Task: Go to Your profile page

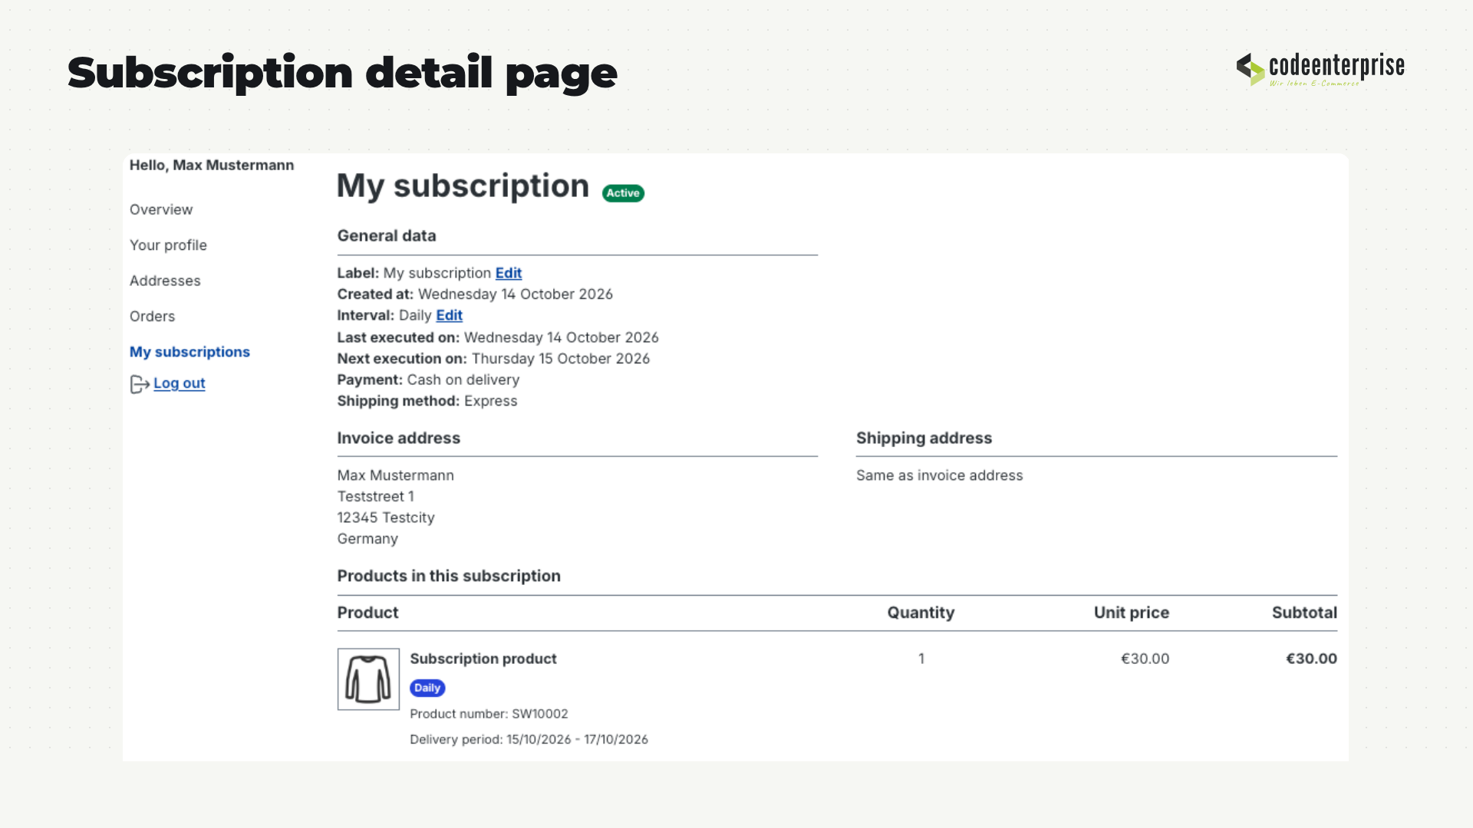Action: click(x=168, y=245)
